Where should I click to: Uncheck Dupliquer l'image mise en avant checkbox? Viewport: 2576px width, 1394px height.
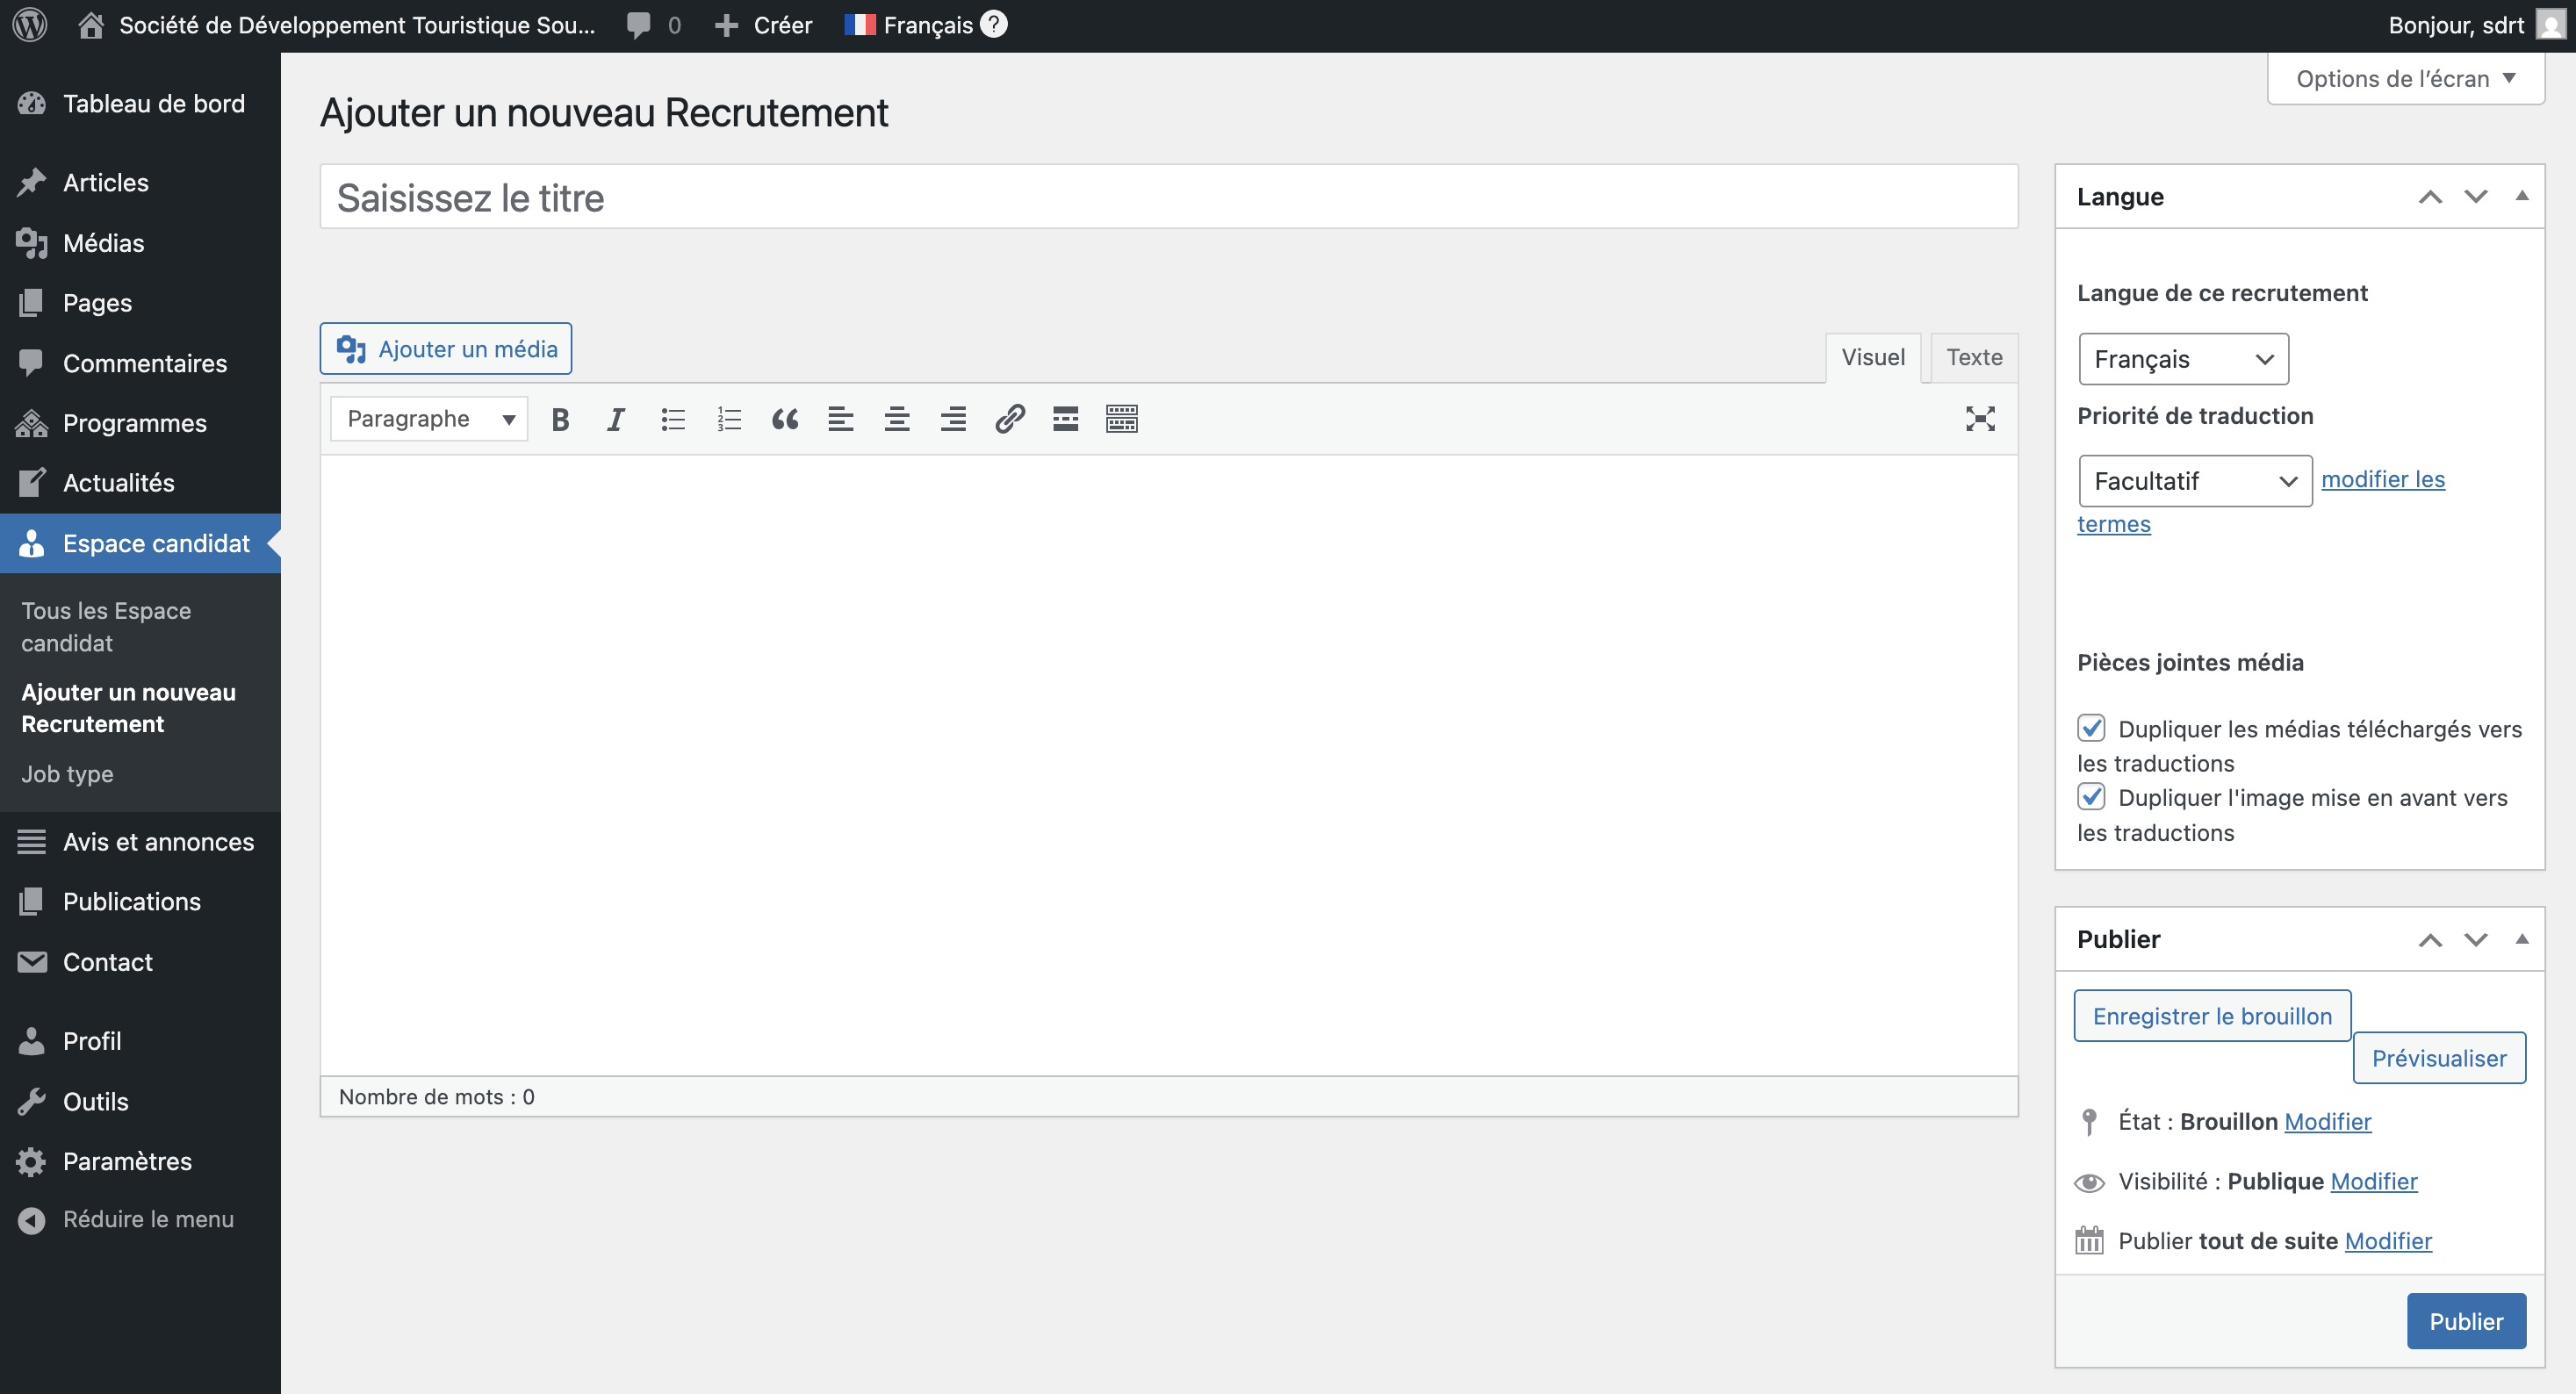click(2091, 796)
